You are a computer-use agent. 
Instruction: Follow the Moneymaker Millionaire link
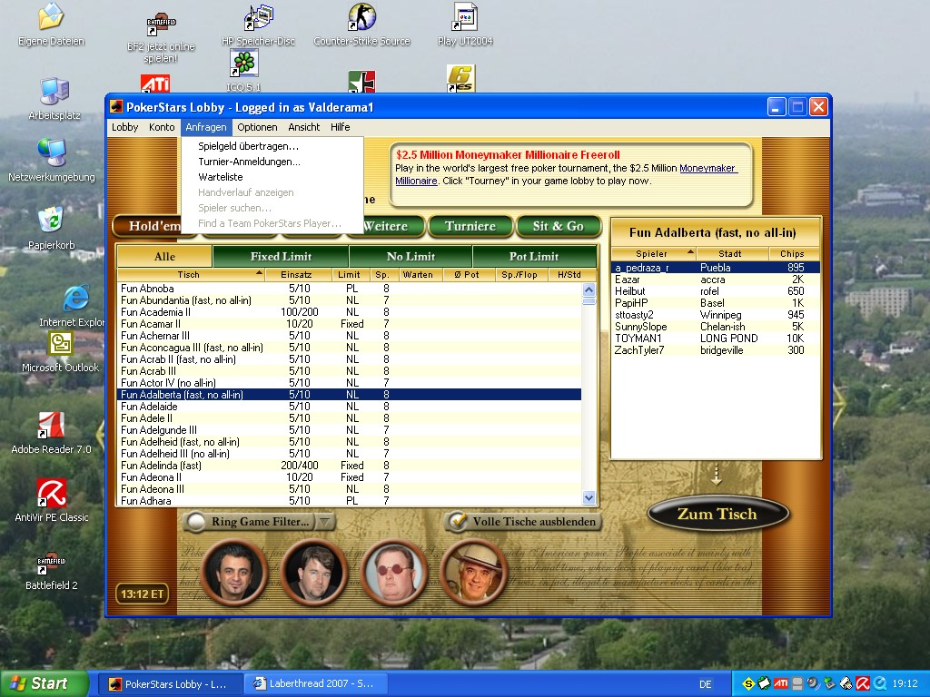click(707, 169)
